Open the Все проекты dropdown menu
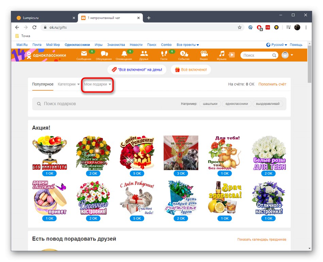The width and height of the screenshot is (323, 262). point(188,45)
